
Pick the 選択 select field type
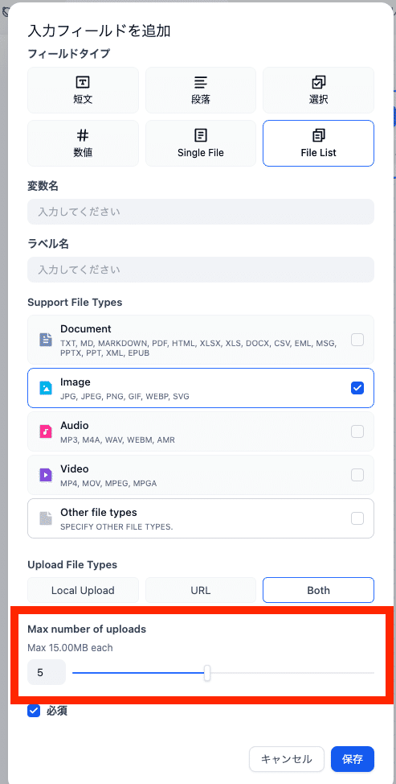pos(318,90)
